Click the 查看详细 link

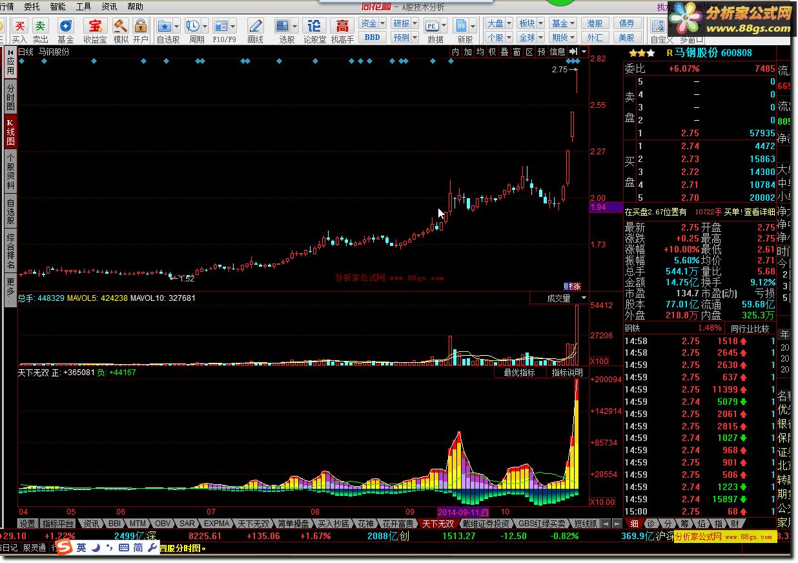[759, 212]
